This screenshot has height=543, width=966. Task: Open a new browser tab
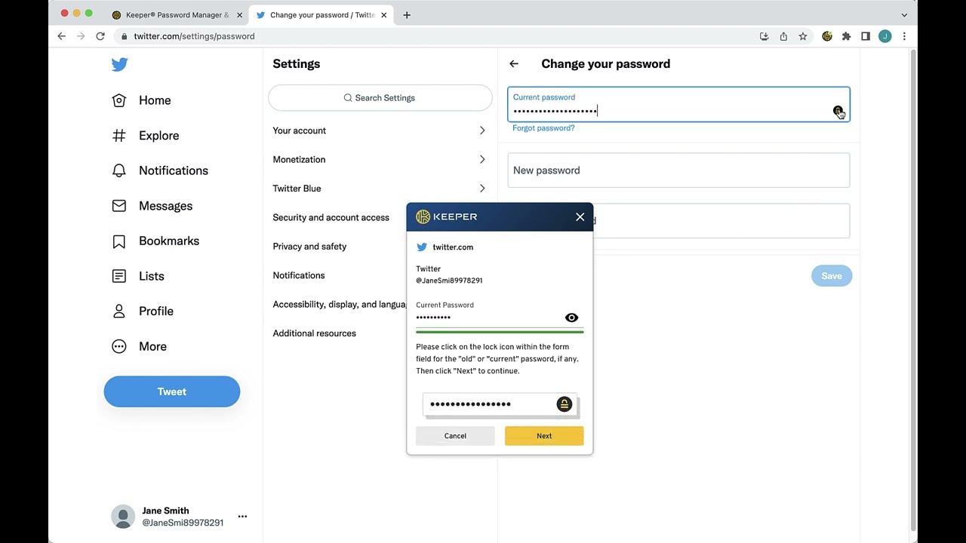(x=407, y=15)
